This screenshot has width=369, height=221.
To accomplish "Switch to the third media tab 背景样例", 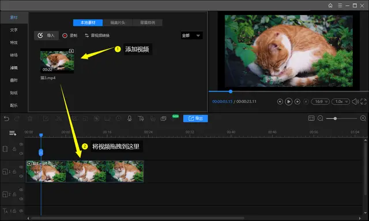I will [148, 22].
